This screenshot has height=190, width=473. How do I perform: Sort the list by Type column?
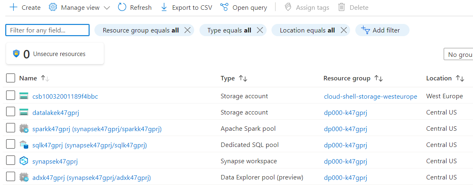(x=243, y=78)
